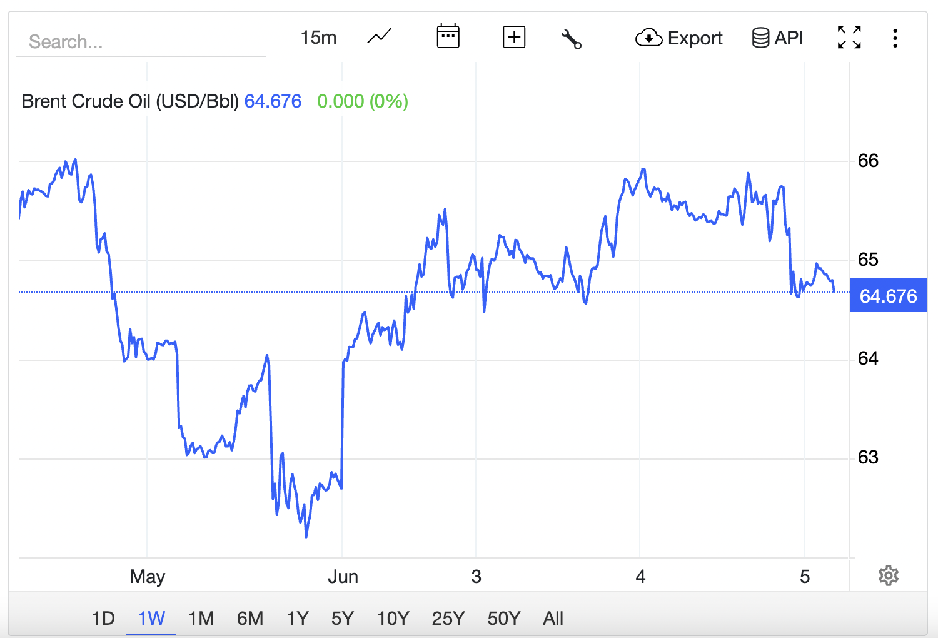This screenshot has height=638, width=938.
Task: Select the 1D time range tab
Action: [x=103, y=619]
